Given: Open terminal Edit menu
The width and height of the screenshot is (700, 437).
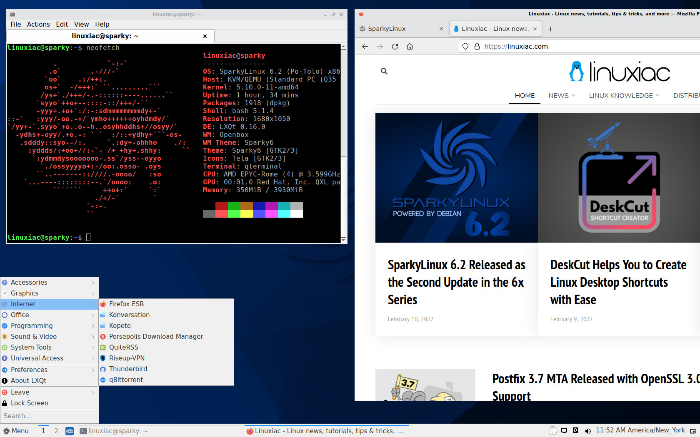Looking at the screenshot, I should click(62, 25).
